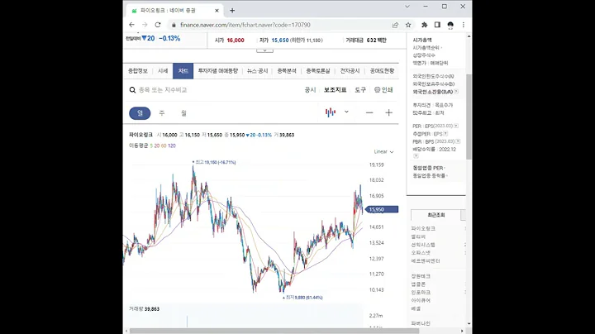Open the chart type dropdown arrow
Screen dimensions: 595x334
[346, 112]
